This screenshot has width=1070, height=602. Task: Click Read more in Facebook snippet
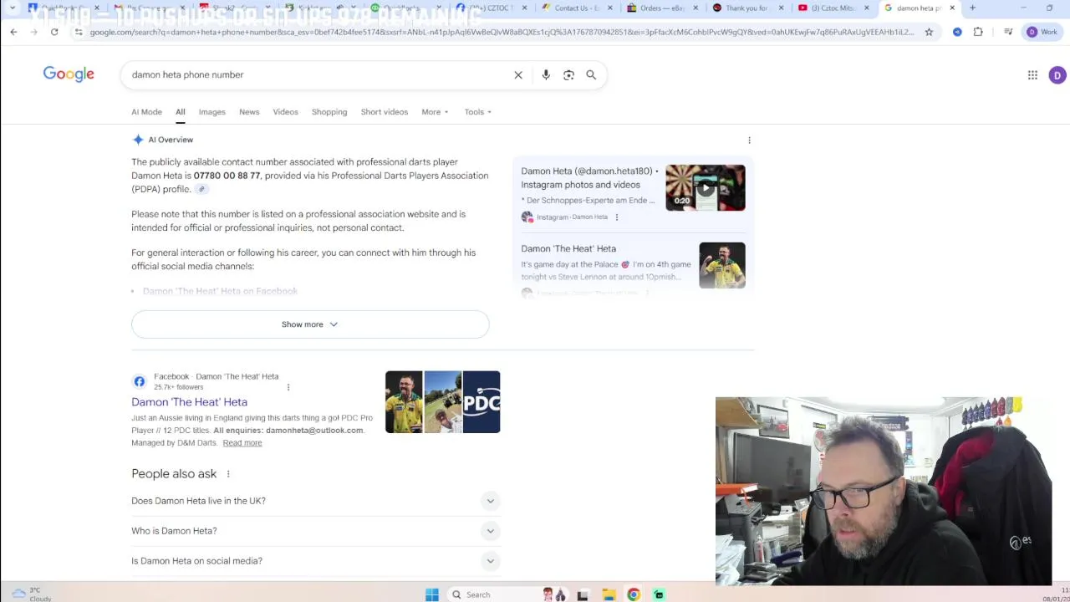click(242, 443)
